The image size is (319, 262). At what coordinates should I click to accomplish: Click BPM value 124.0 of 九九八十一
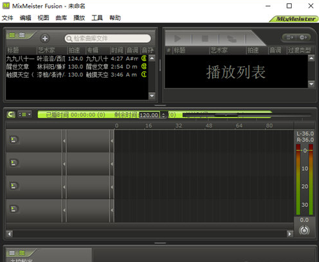click(75, 58)
